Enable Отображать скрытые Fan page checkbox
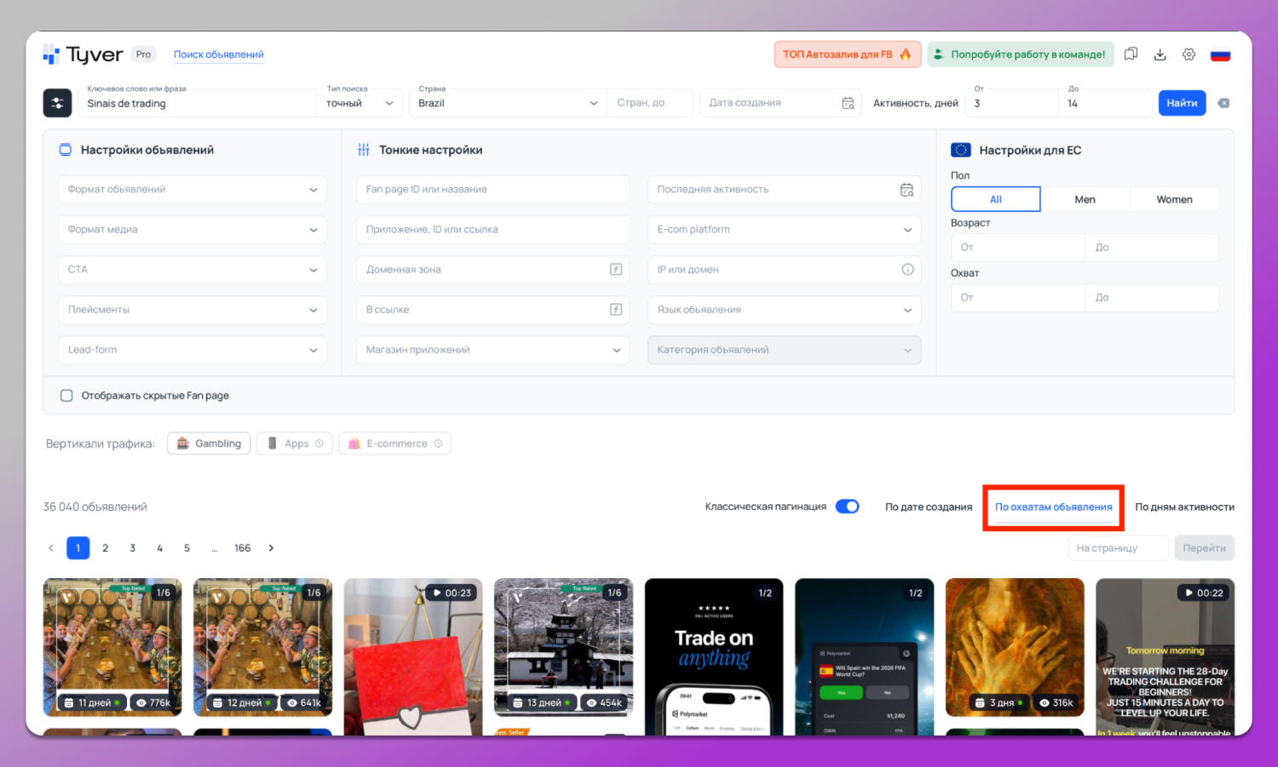The image size is (1278, 767). pyautogui.click(x=66, y=396)
